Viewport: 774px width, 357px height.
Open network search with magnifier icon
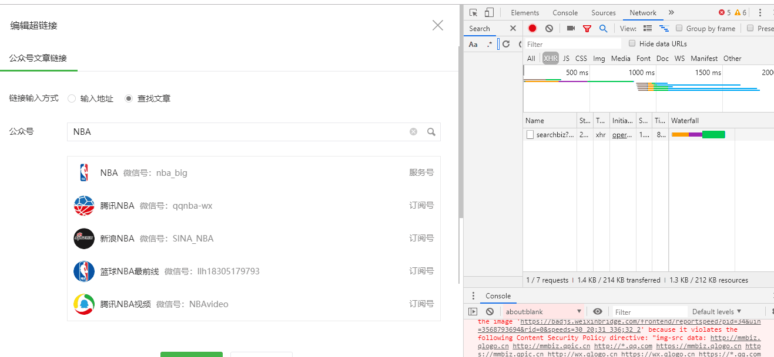(x=603, y=28)
